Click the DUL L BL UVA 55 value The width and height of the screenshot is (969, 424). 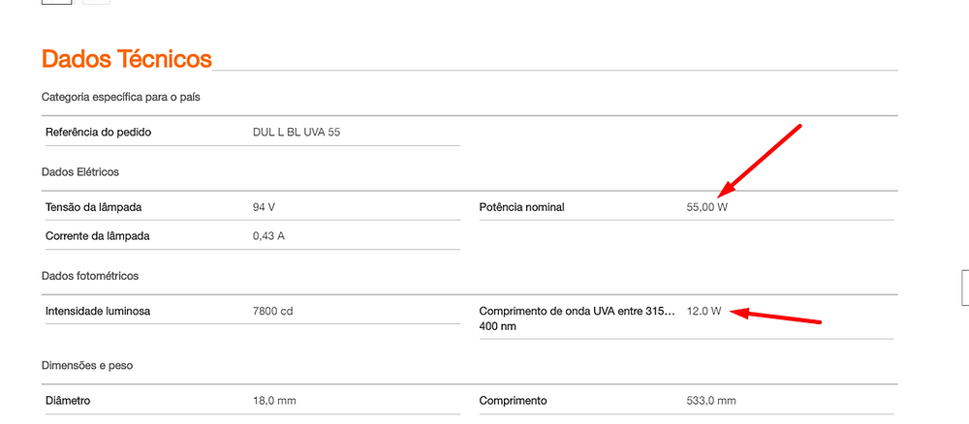click(x=296, y=132)
